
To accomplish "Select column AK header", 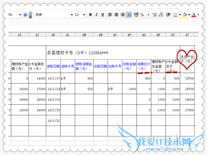I will click(x=53, y=35).
